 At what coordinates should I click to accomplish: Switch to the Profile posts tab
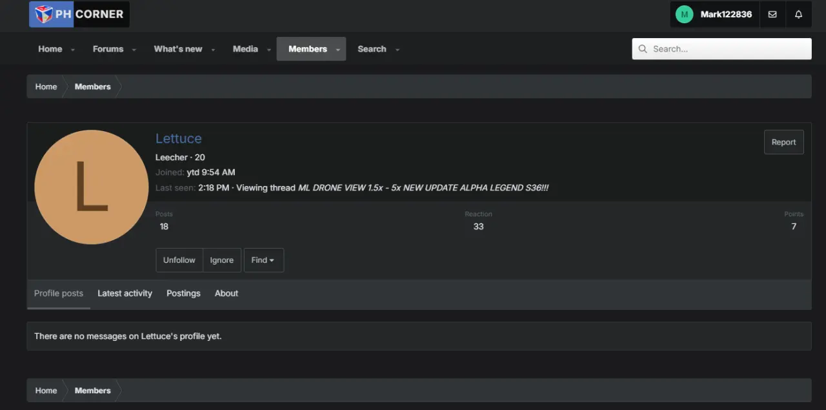click(59, 293)
